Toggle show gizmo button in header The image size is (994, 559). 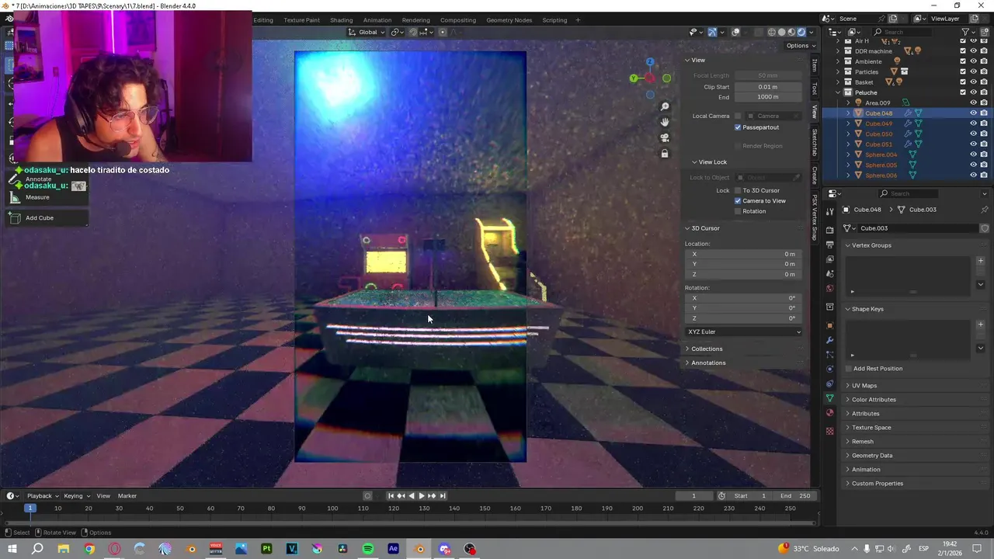click(x=712, y=32)
